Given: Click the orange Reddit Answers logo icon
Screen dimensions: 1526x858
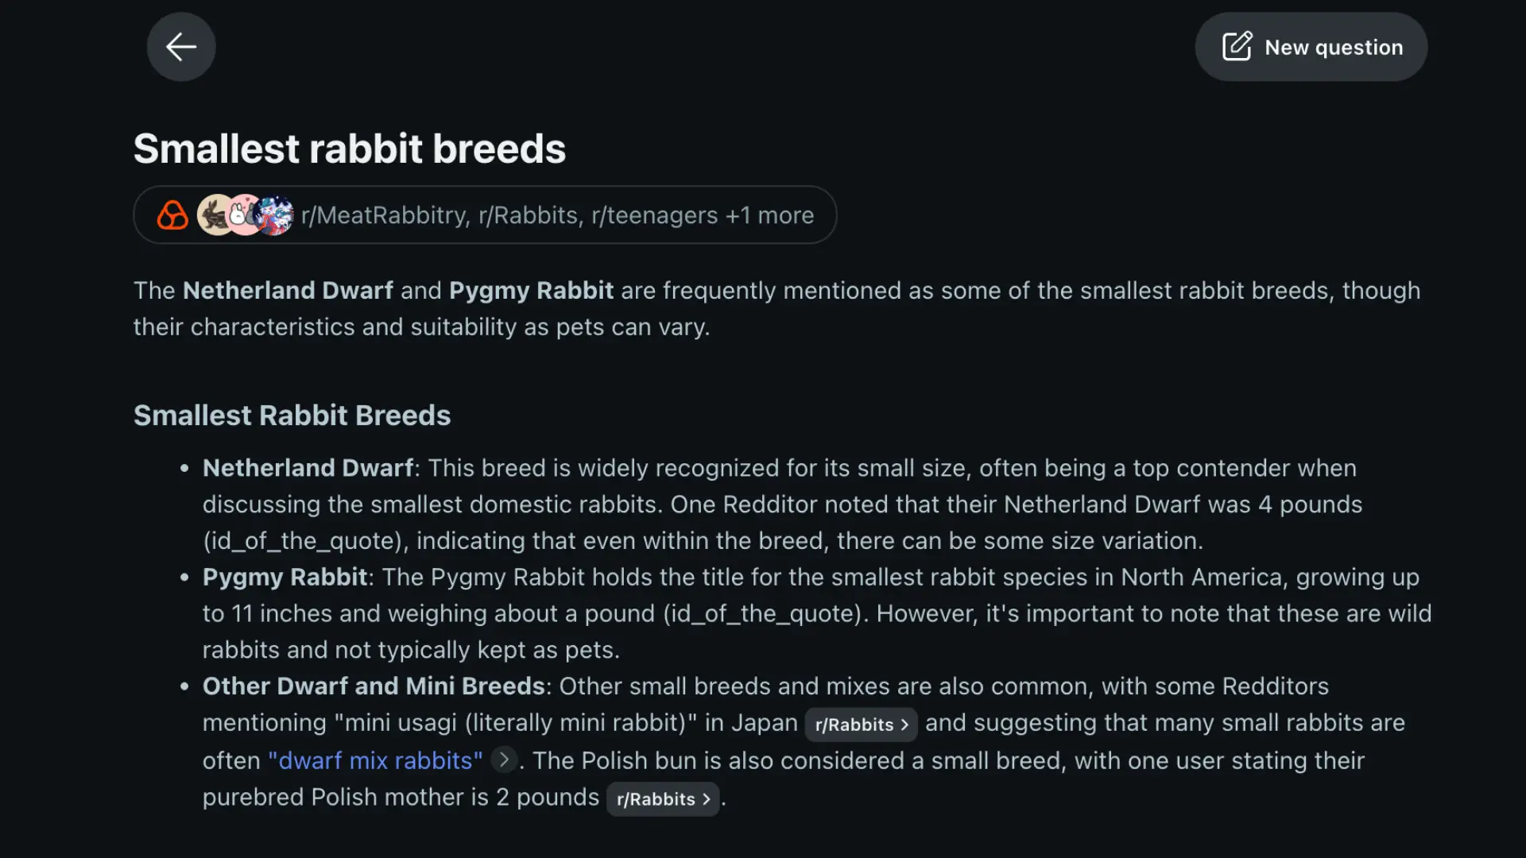Looking at the screenshot, I should pyautogui.click(x=172, y=214).
